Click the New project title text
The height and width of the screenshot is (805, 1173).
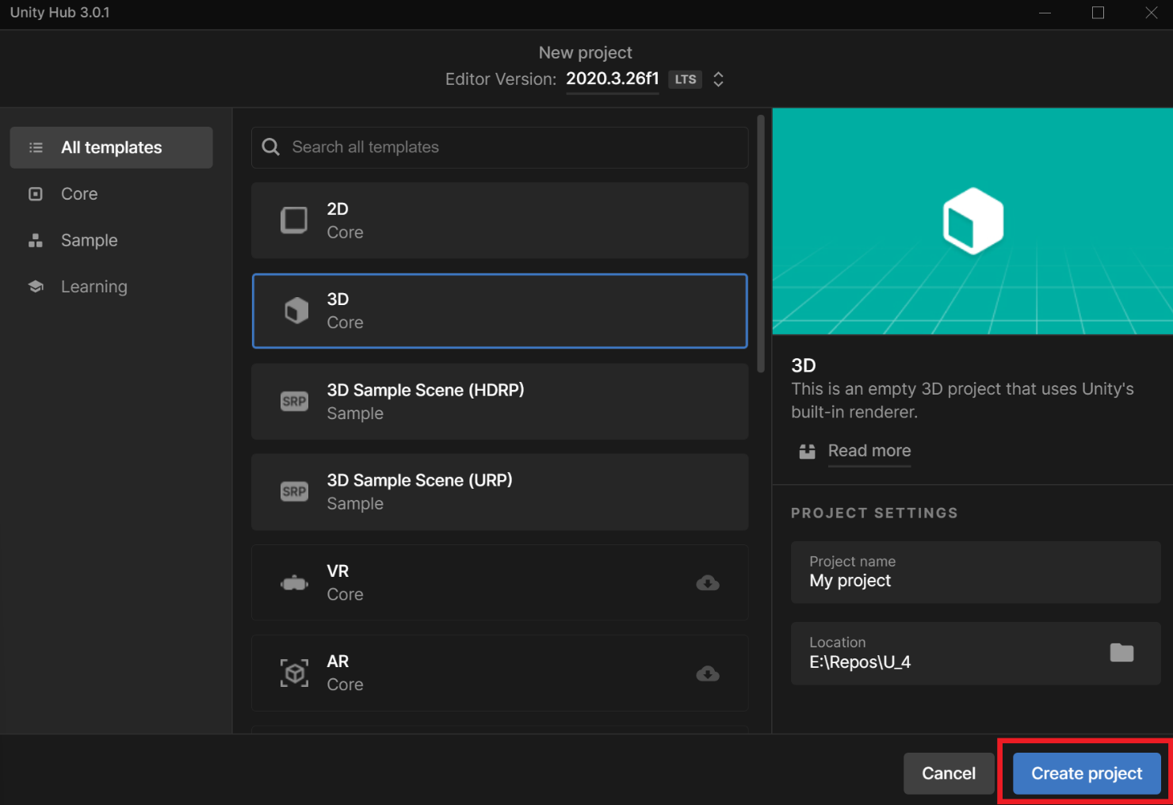(586, 52)
